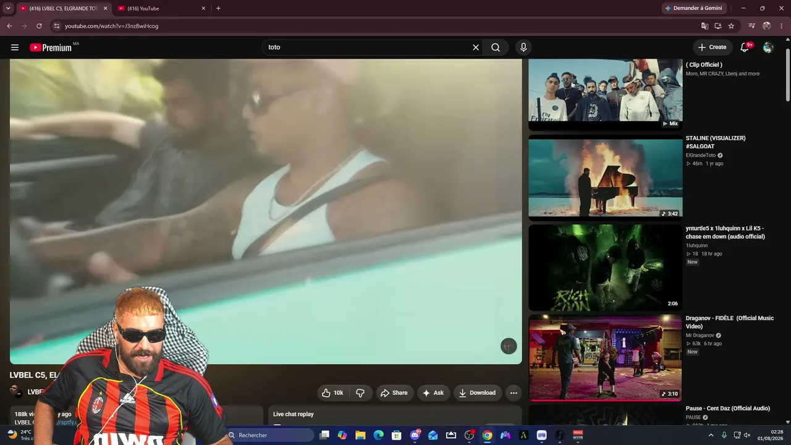The height and width of the screenshot is (445, 791).
Task: Click the Windows Rechercher search box
Action: click(269, 435)
